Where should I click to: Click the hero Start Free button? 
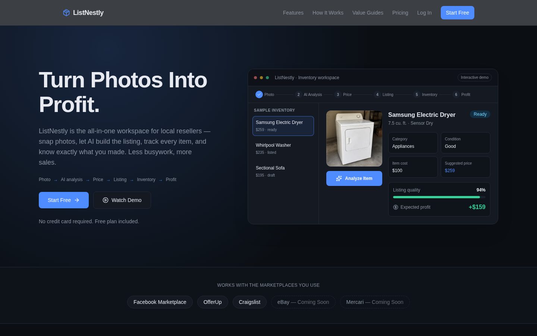[x=64, y=200]
